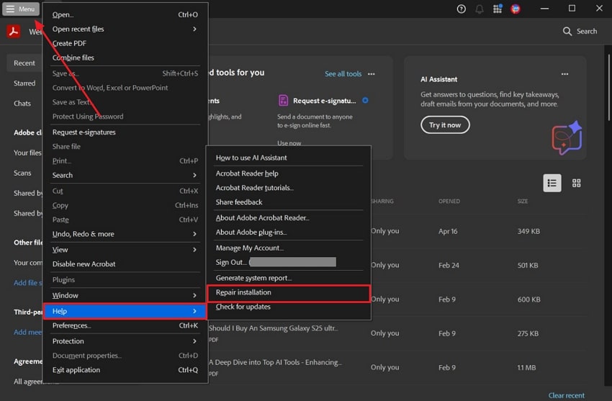Click the Apr 16 opened date cell
Viewport: 612px width, 401px height.
point(448,231)
